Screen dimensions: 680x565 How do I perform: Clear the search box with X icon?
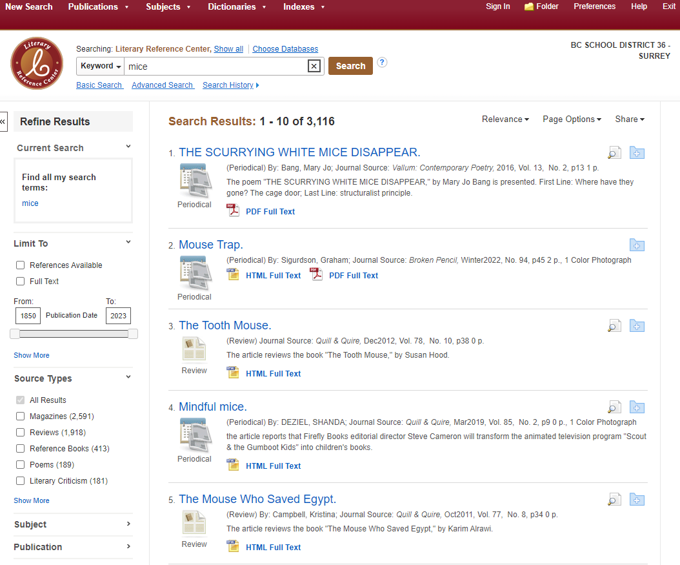(314, 66)
